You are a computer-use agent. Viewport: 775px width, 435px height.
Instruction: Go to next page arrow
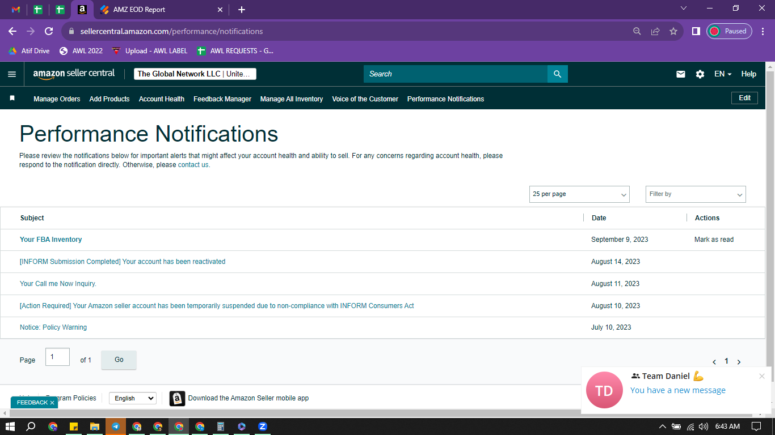coord(739,362)
